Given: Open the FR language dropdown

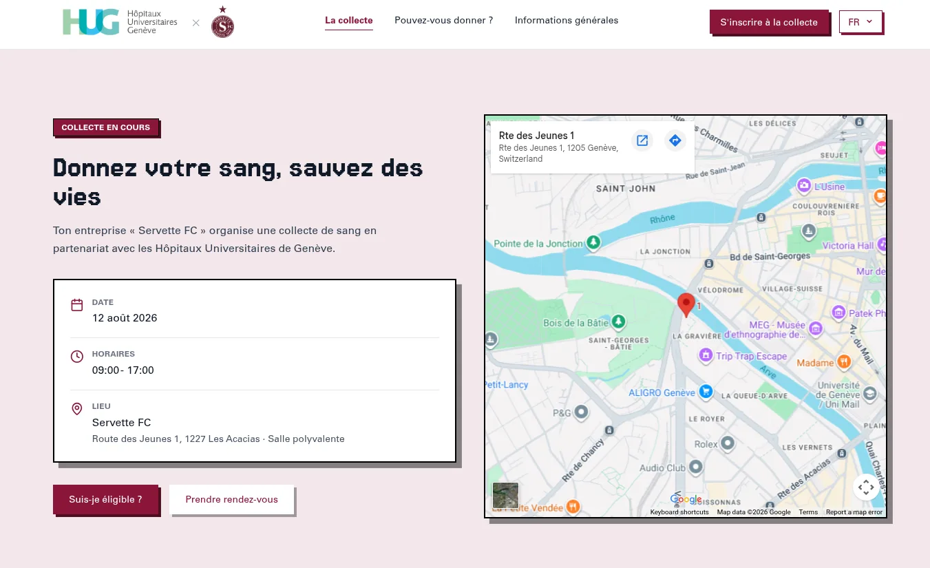Looking at the screenshot, I should (x=860, y=22).
